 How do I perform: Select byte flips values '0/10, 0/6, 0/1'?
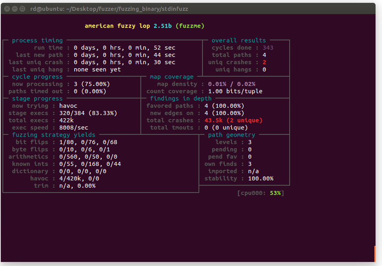point(85,149)
